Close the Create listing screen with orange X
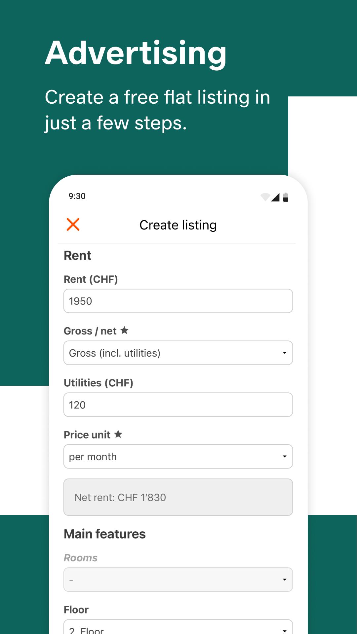Image resolution: width=357 pixels, height=634 pixels. (73, 225)
